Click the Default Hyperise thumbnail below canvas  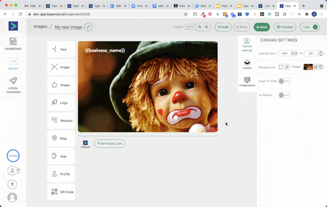85,144
